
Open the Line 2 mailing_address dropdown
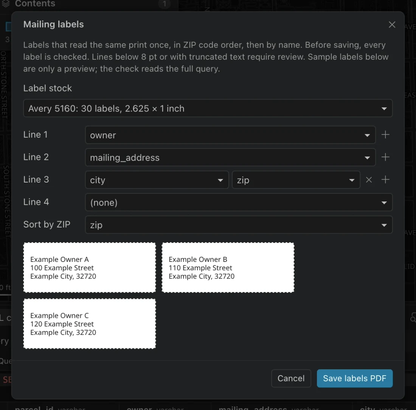point(230,158)
